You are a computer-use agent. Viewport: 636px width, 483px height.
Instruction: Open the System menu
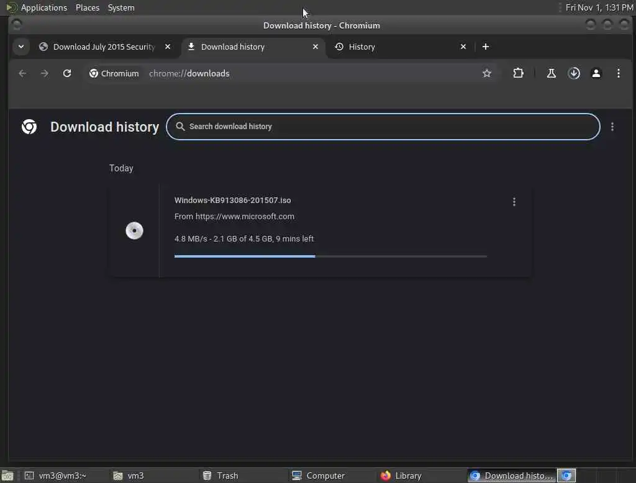(x=121, y=7)
